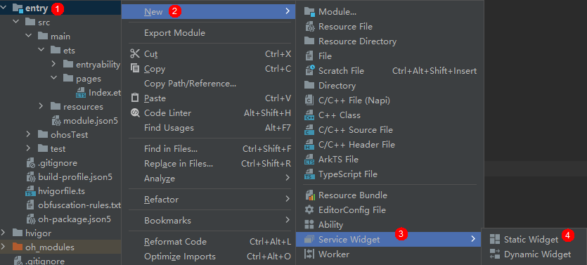Click the Cut scissors icon
The image size is (587, 265).
click(x=135, y=54)
